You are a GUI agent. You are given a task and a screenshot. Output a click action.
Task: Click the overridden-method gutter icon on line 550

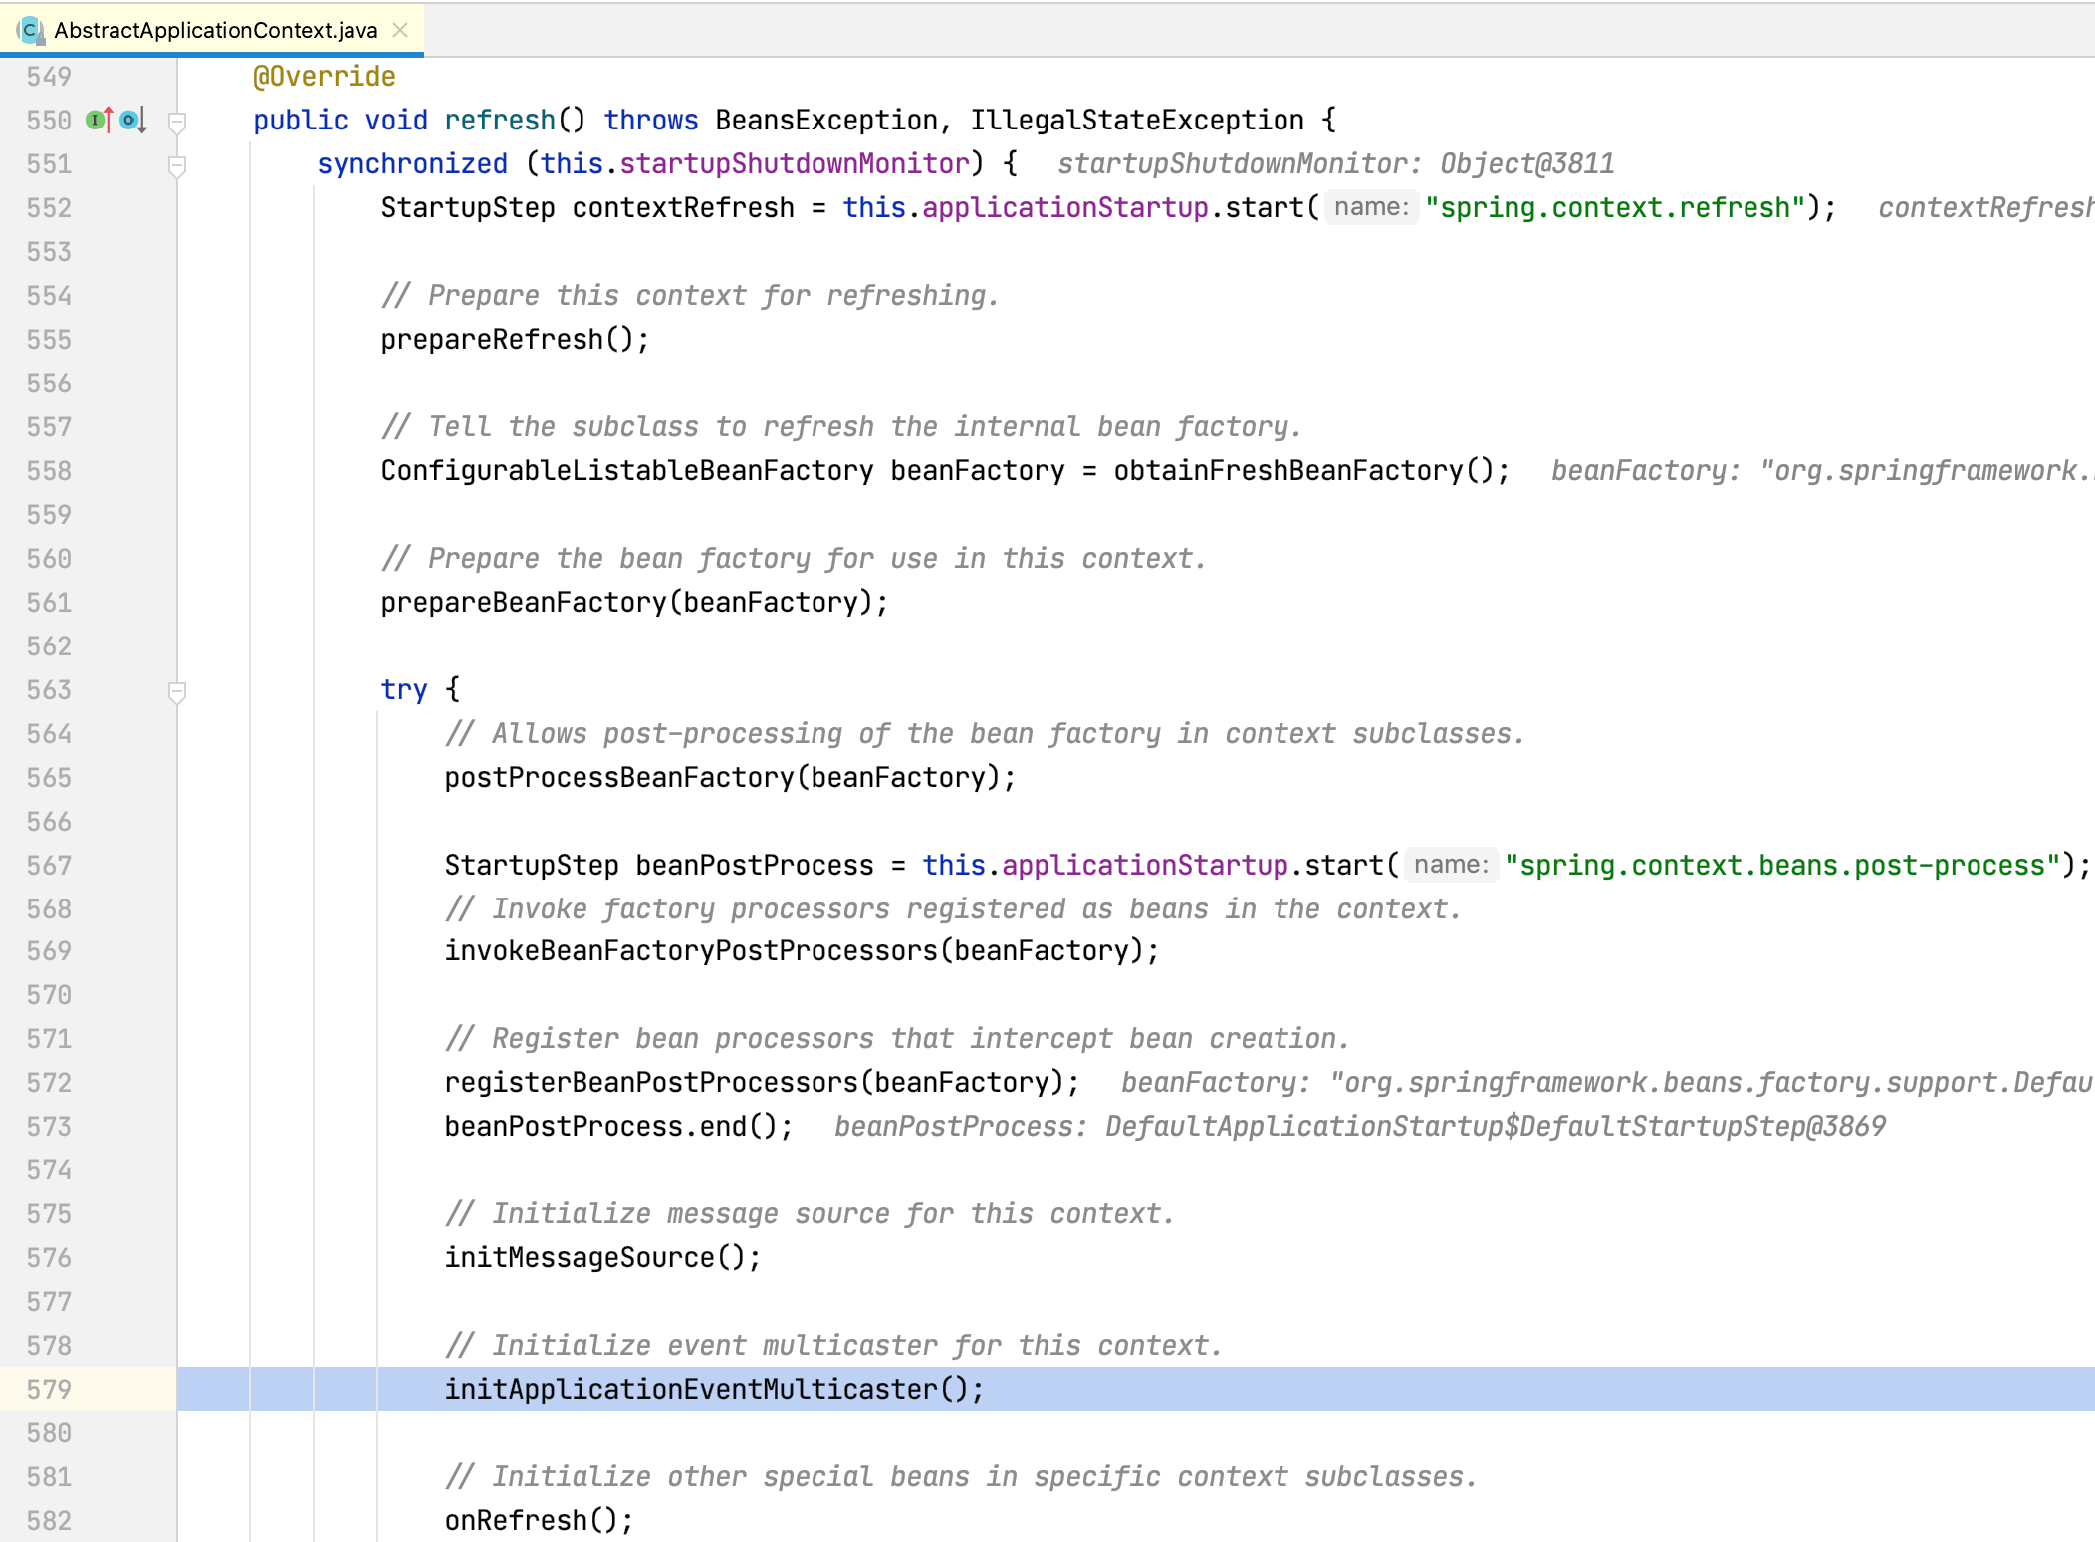pos(132,121)
